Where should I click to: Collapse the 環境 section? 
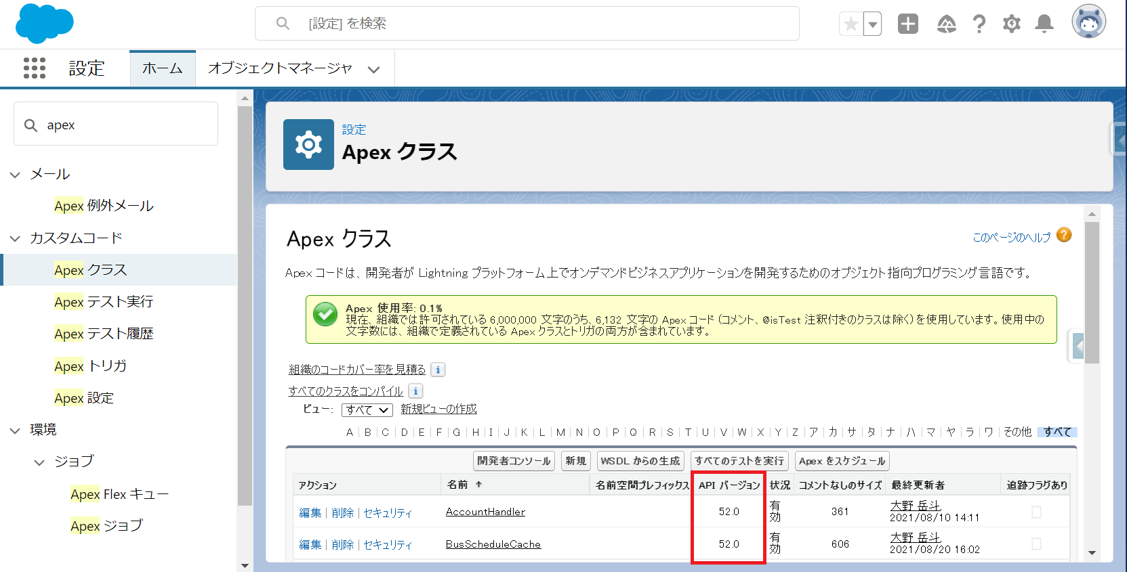coord(15,431)
